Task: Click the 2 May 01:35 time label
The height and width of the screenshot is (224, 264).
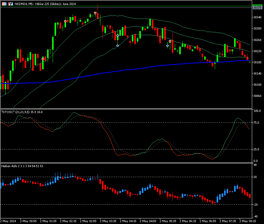Action: [48, 221]
